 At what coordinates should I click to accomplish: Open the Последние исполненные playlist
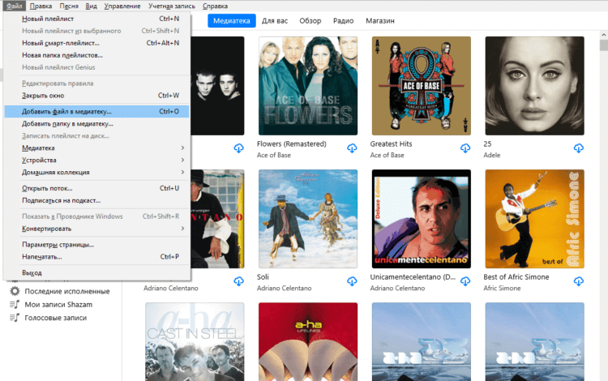(x=67, y=291)
